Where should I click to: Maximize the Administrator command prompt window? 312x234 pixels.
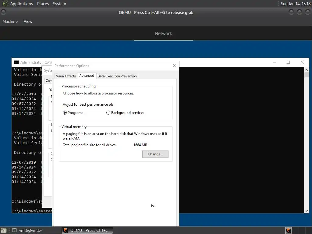(288, 62)
